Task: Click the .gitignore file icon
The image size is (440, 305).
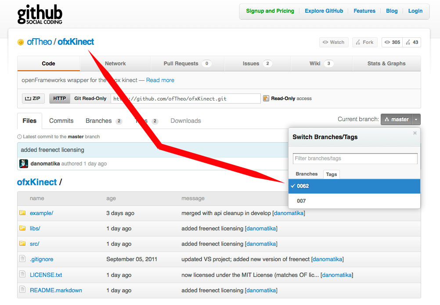Action: pyautogui.click(x=22, y=259)
